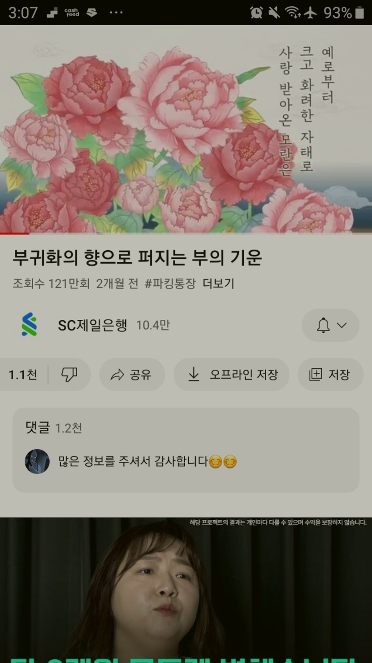Tap the peony flower video player
Screen dimensions: 372x663
(x=186, y=129)
